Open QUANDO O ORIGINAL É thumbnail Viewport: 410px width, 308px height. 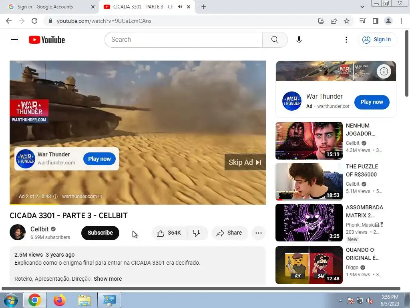(309, 265)
